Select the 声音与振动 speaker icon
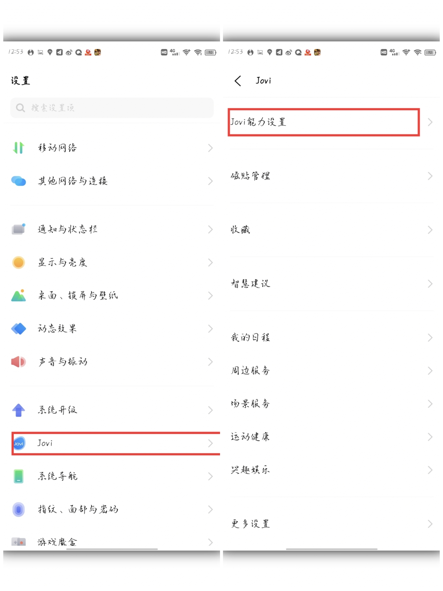The height and width of the screenshot is (591, 443). (x=18, y=362)
